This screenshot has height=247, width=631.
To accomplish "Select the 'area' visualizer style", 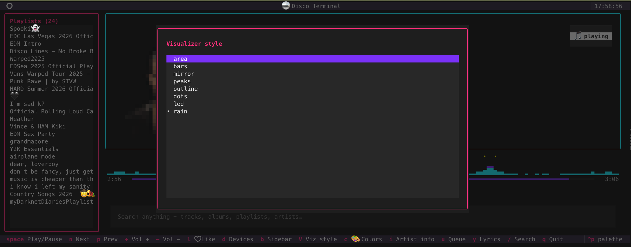I will click(312, 59).
